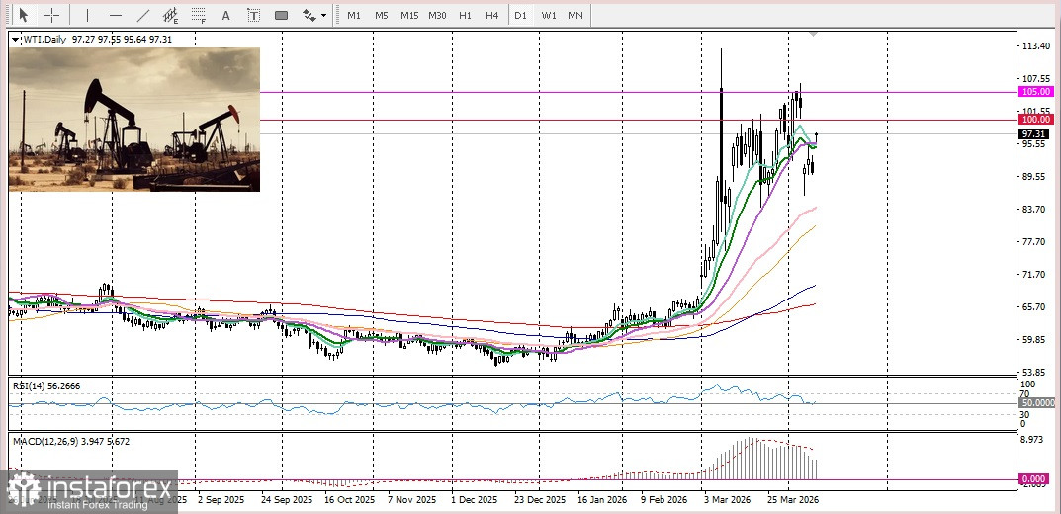Activate the crosshair tool
The image size is (1061, 514).
coord(51,15)
